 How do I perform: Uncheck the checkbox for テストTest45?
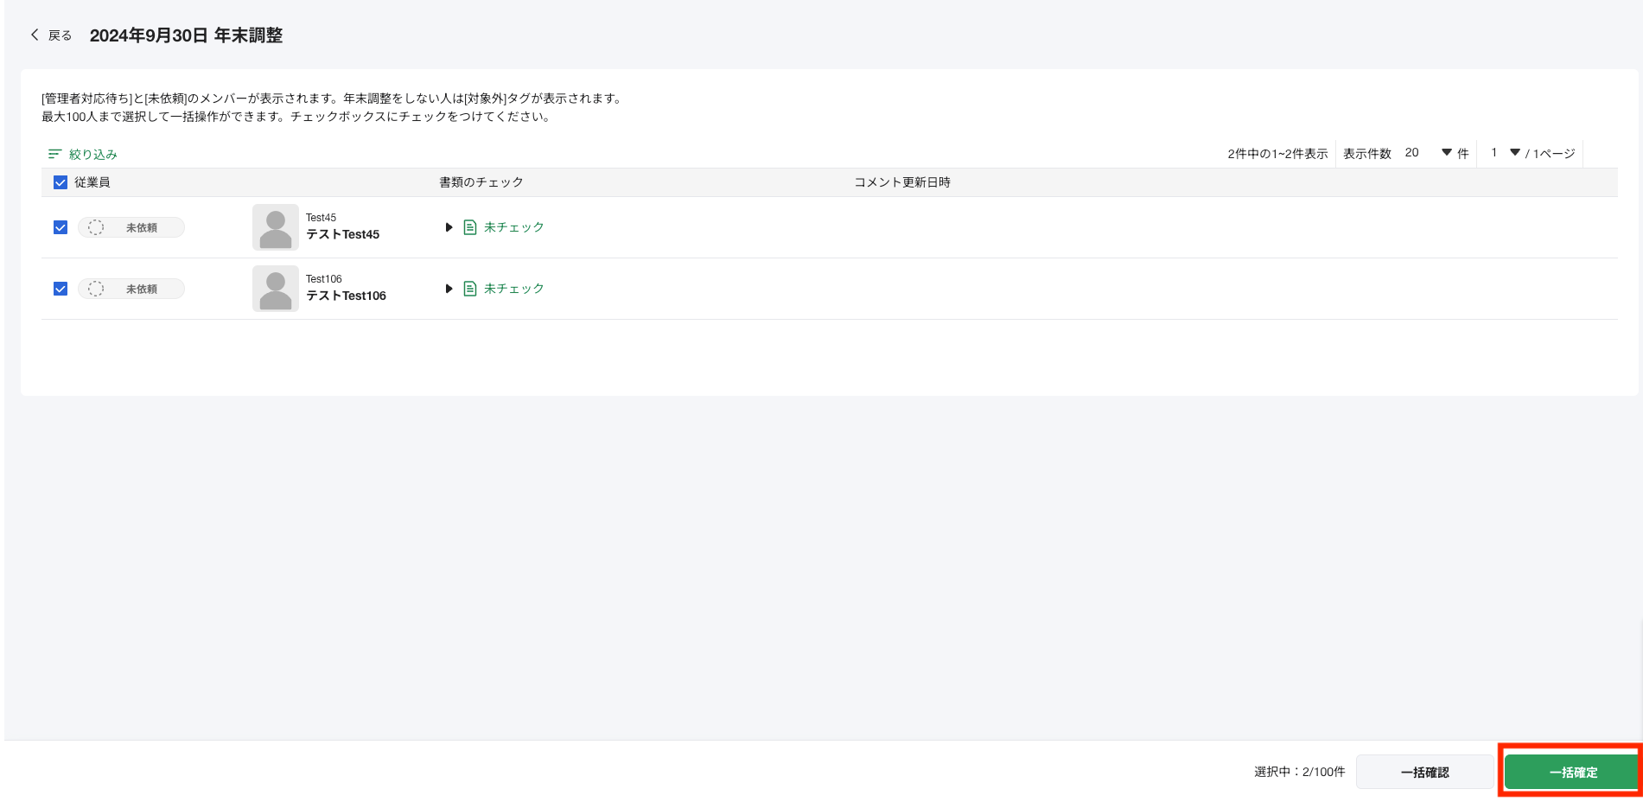tap(60, 226)
